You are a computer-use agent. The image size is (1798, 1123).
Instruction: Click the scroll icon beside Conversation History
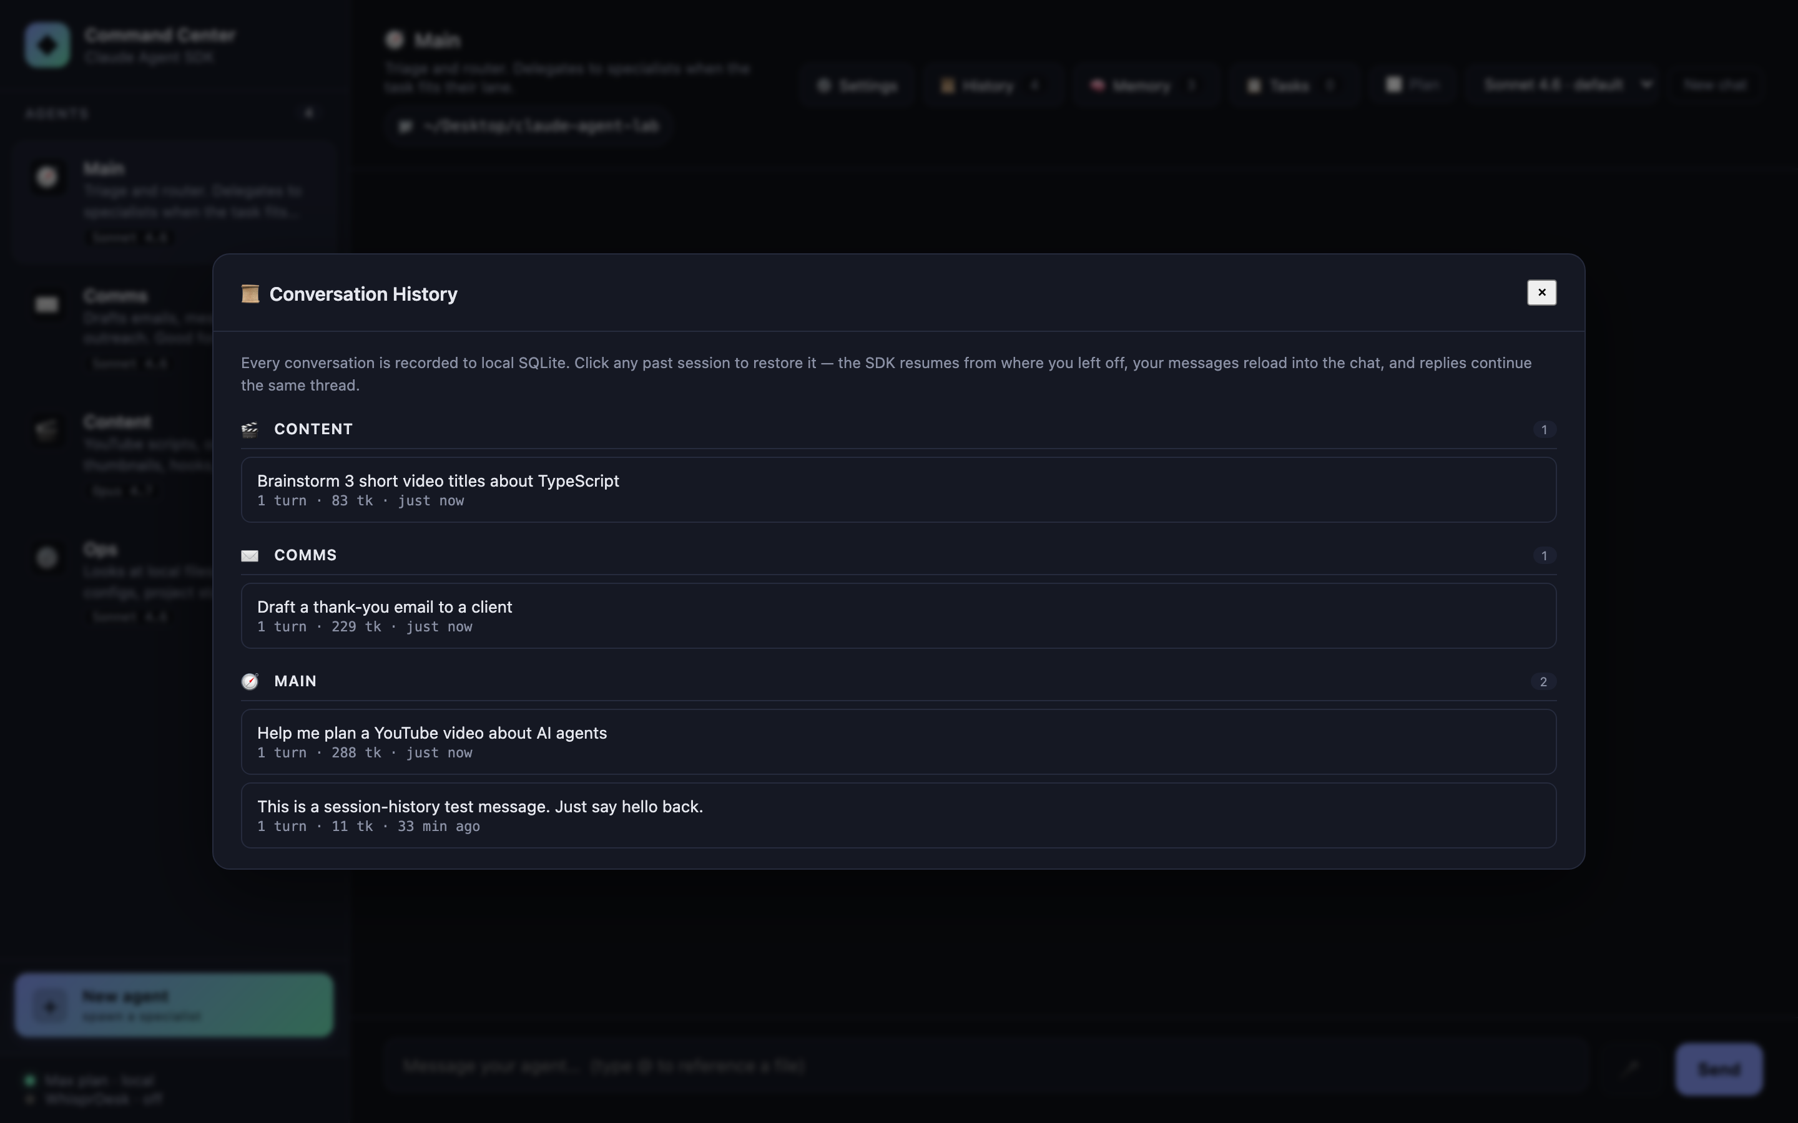click(x=250, y=293)
